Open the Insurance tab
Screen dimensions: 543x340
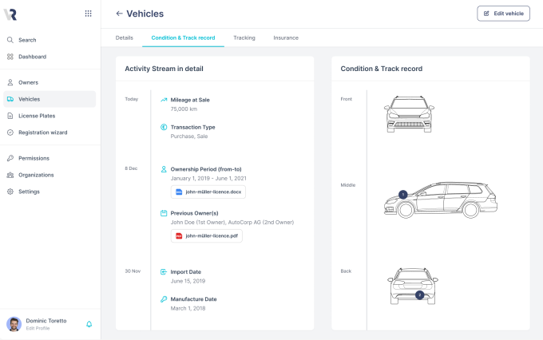[x=285, y=38]
